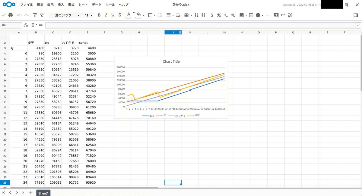
Task: Click the formula equals sign button
Action: (41, 25)
